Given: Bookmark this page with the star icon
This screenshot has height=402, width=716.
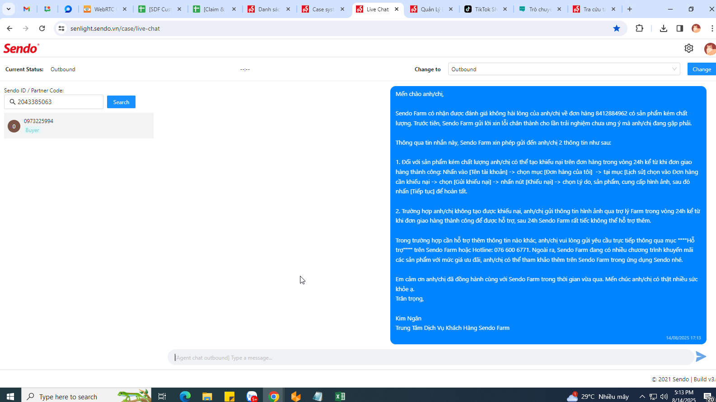Looking at the screenshot, I should (617, 28).
